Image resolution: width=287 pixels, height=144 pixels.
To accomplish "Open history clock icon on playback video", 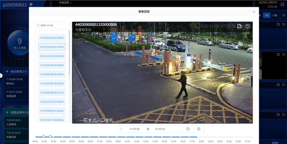I will pos(248,26).
